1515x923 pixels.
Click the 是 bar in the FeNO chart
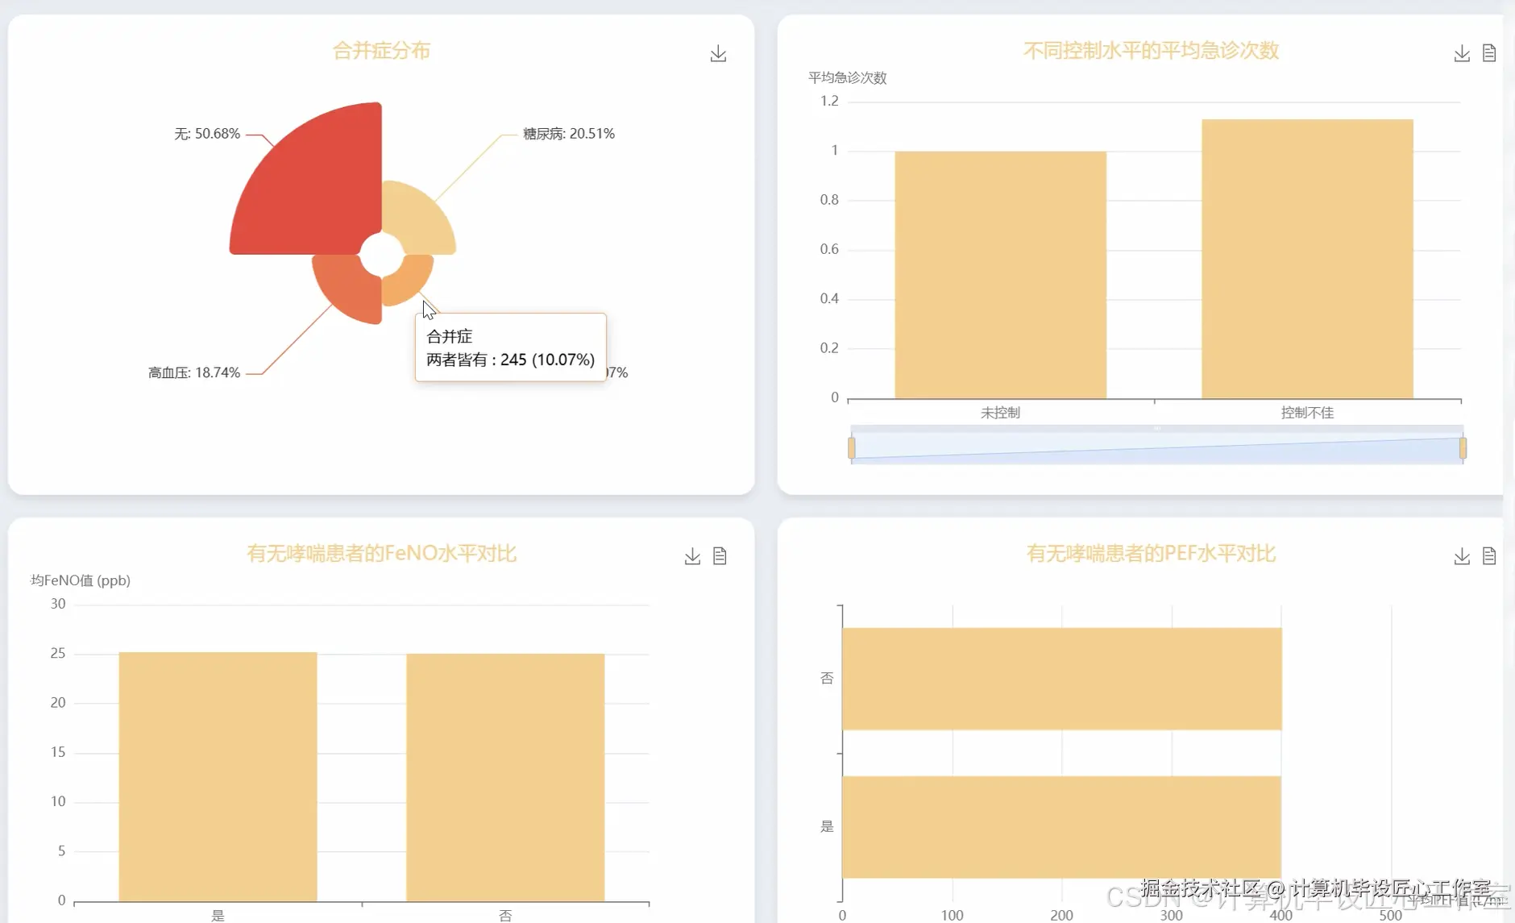[218, 774]
